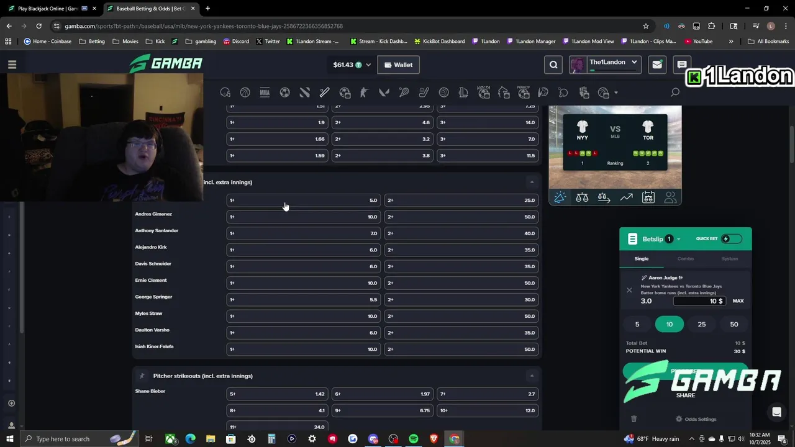The image size is (795, 447).
Task: Open the schedule calendar widget tab
Action: [x=648, y=197]
